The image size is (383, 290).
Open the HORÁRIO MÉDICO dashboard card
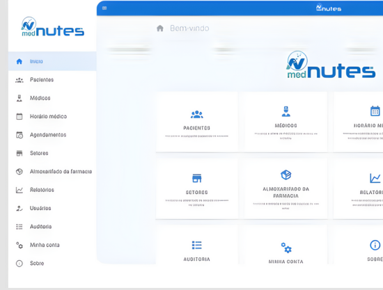point(358,122)
